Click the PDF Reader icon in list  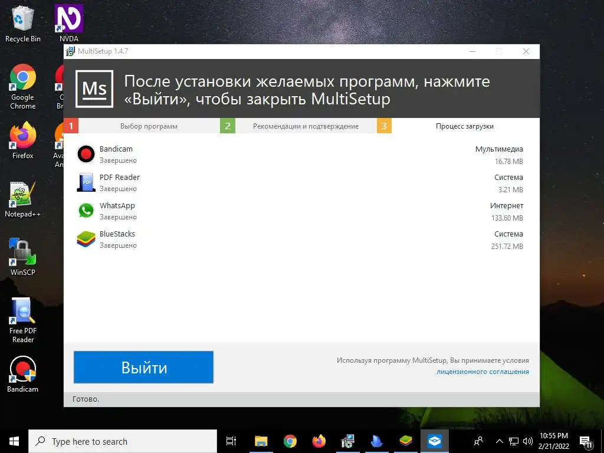coord(86,182)
